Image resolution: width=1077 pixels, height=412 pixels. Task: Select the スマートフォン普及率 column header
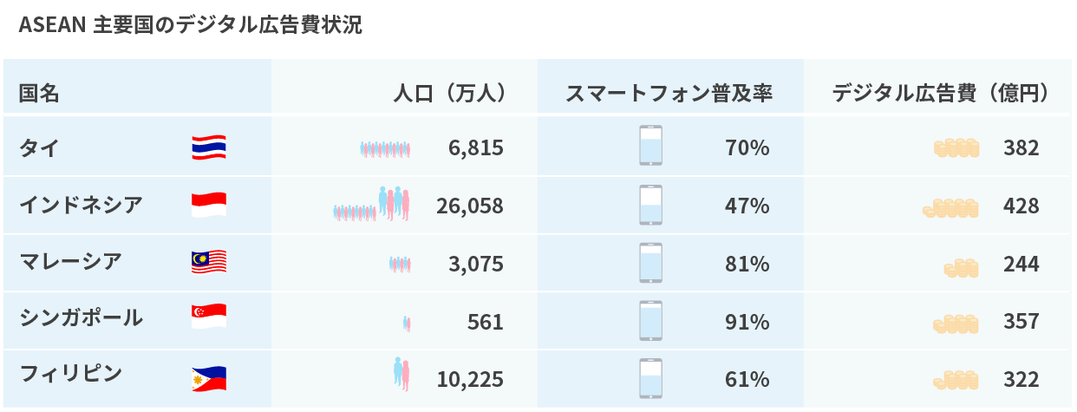[669, 94]
